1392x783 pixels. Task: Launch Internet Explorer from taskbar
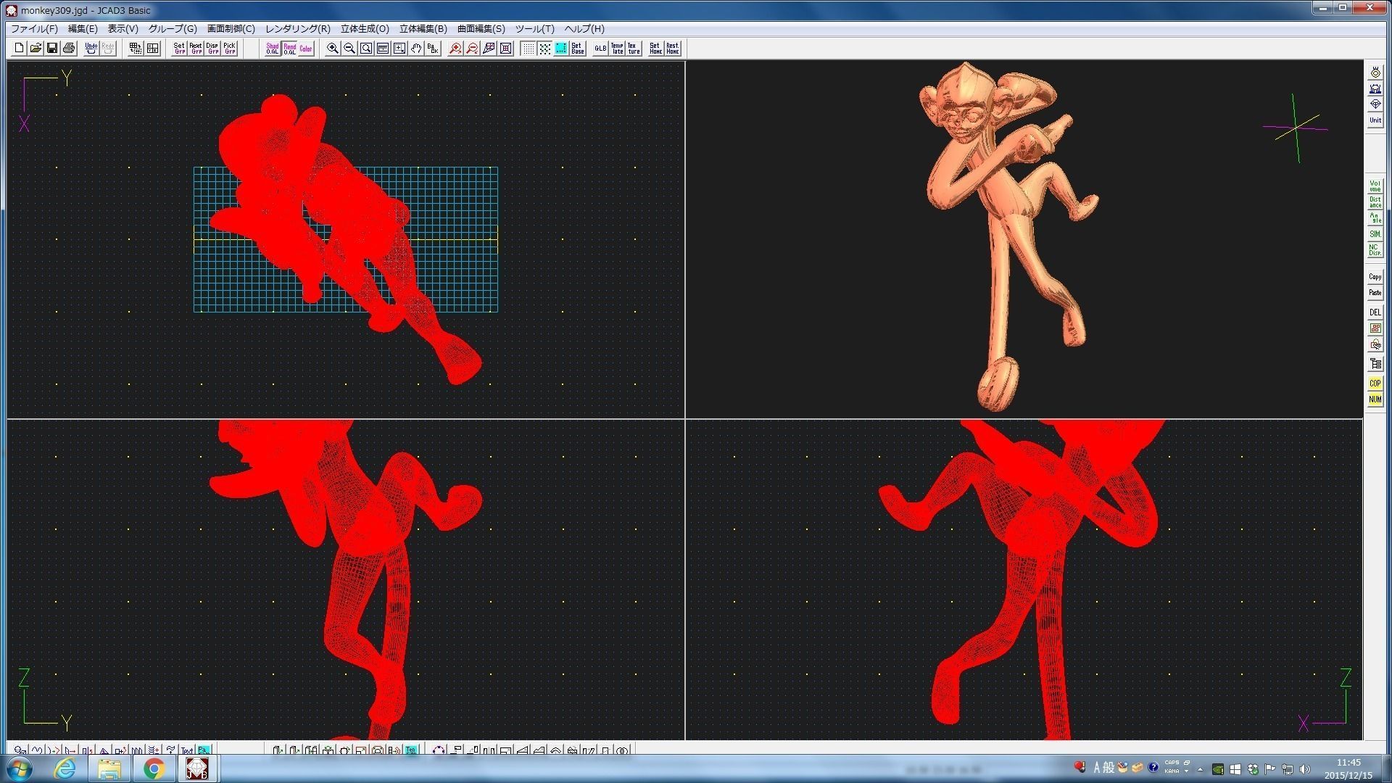pos(65,768)
